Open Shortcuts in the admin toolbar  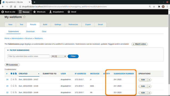pyautogui.click(x=39, y=12)
